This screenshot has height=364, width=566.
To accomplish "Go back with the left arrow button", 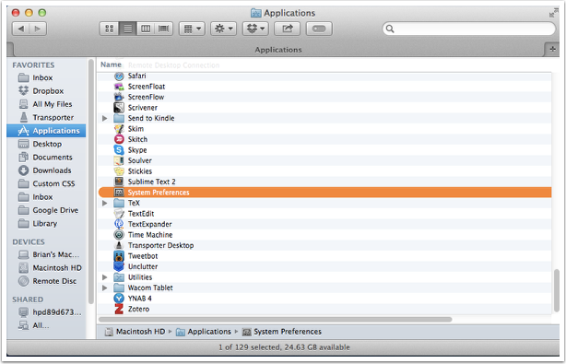I will 21,29.
